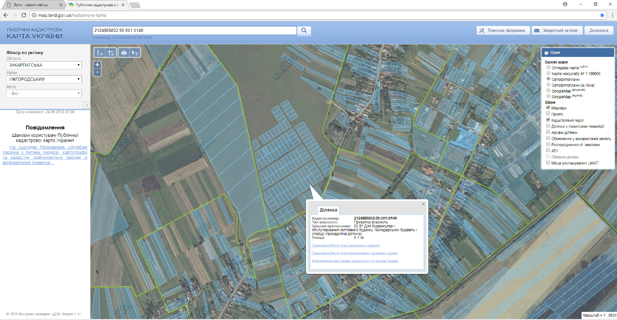The height and width of the screenshot is (320, 617).
Task: Click Повідомлення heading
Action: [x=45, y=128]
